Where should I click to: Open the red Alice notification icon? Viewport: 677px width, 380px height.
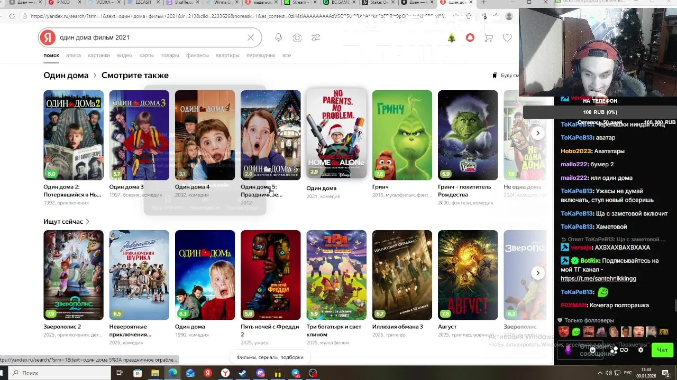(x=470, y=37)
